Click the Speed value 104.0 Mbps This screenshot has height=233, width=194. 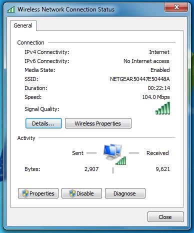point(156,97)
